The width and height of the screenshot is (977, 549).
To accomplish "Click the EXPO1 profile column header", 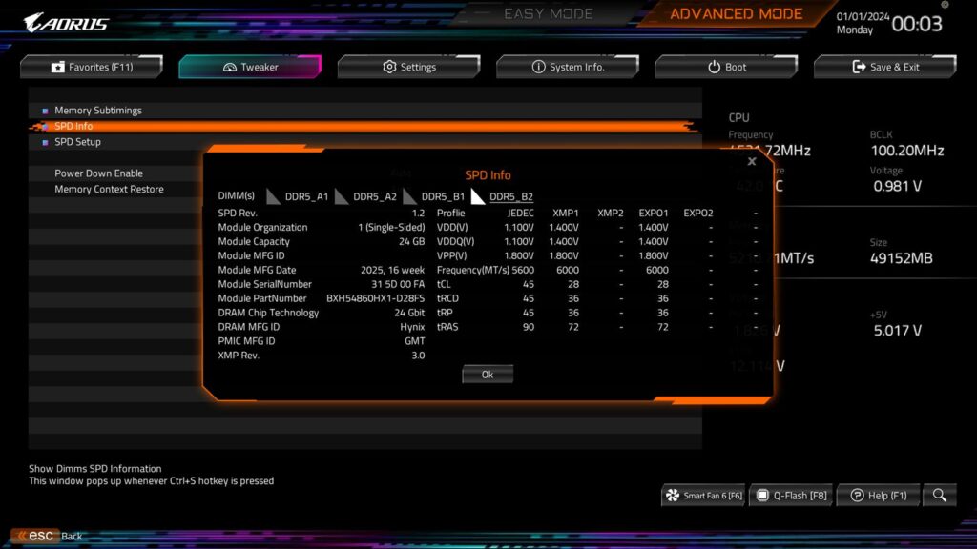I will [653, 213].
